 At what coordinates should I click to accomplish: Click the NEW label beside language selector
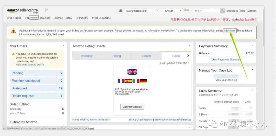[x=186, y=10]
